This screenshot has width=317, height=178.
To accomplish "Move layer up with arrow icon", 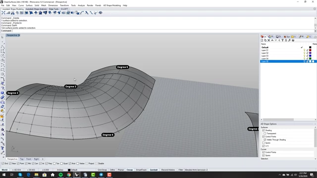I will tap(272, 41).
